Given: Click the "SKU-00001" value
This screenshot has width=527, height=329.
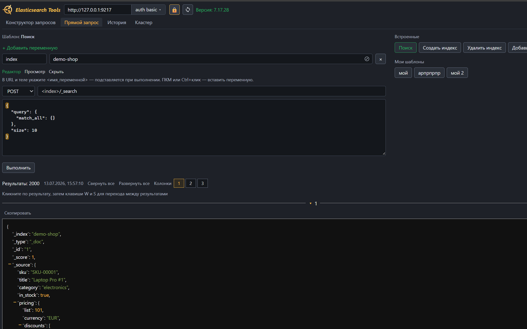Looking at the screenshot, I should [44, 272].
